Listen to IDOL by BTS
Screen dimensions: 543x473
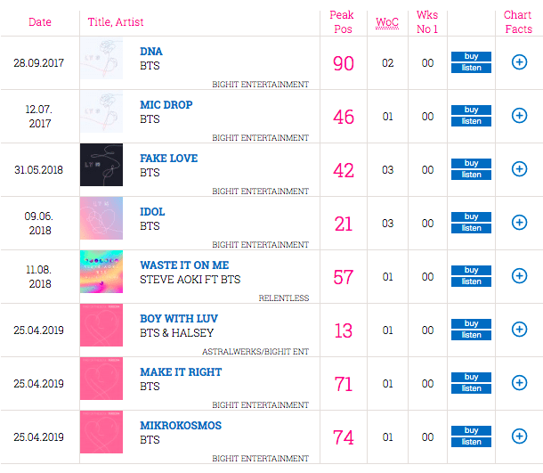[471, 228]
